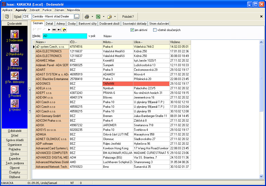Click the refresh records icon

point(64,30)
